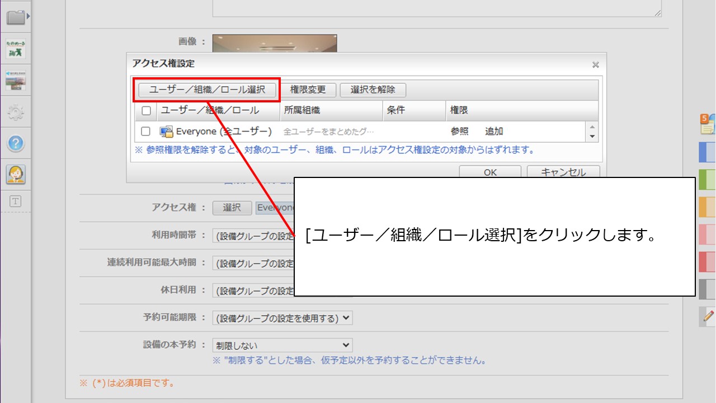The width and height of the screenshot is (716, 403).
Task: Click the green Tanomeru banner icon
Action: [16, 49]
